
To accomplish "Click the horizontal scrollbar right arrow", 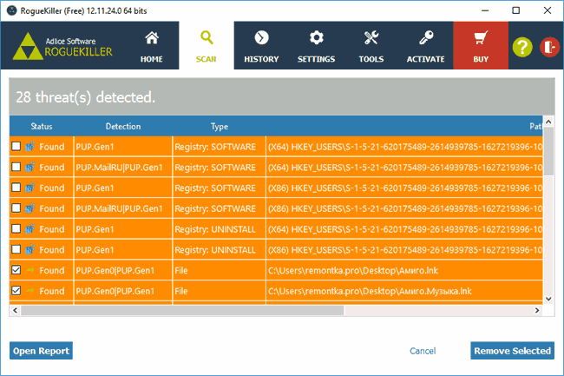I will pos(537,310).
